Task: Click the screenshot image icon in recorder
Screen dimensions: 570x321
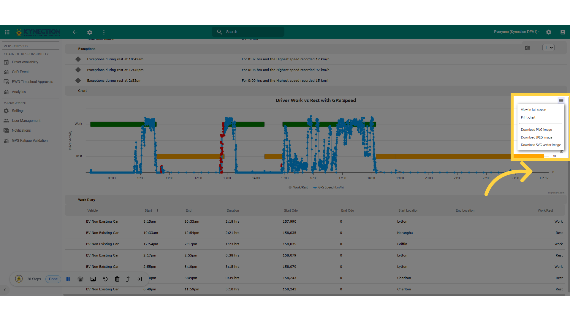Action: [x=93, y=279]
